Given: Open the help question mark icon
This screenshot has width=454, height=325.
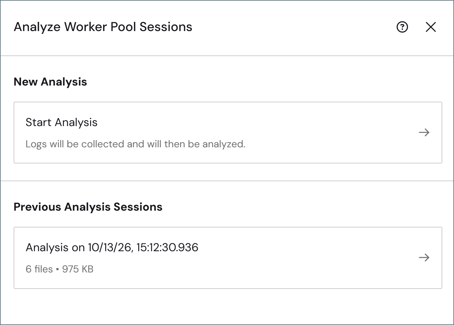Looking at the screenshot, I should click(402, 27).
